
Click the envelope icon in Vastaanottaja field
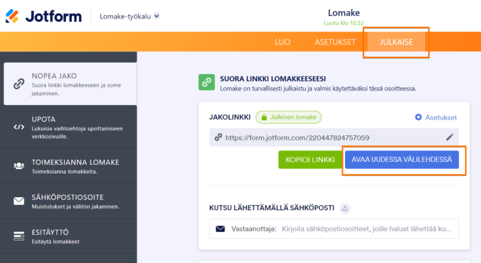221,229
